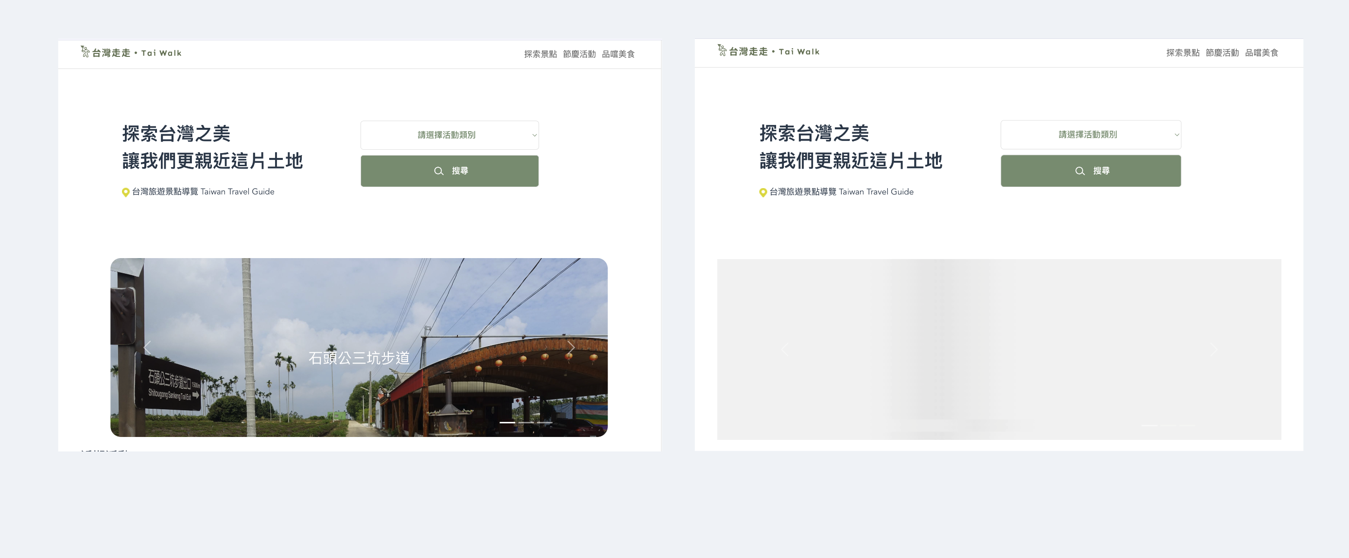The width and height of the screenshot is (1349, 558).
Task: Expand 請選擇活動類別 dropdown in left page
Action: pyautogui.click(x=450, y=135)
